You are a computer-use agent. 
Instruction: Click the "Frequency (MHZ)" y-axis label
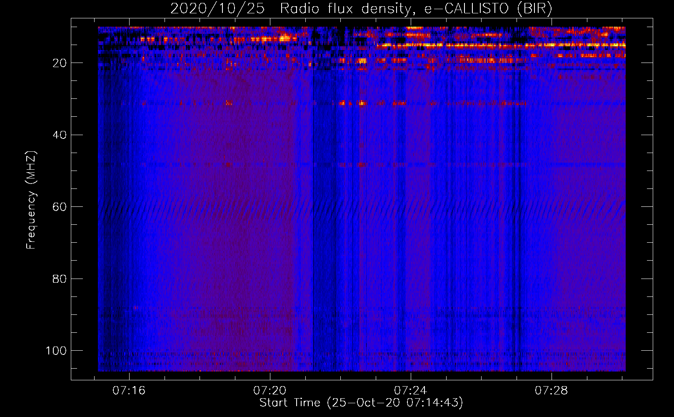(x=32, y=200)
